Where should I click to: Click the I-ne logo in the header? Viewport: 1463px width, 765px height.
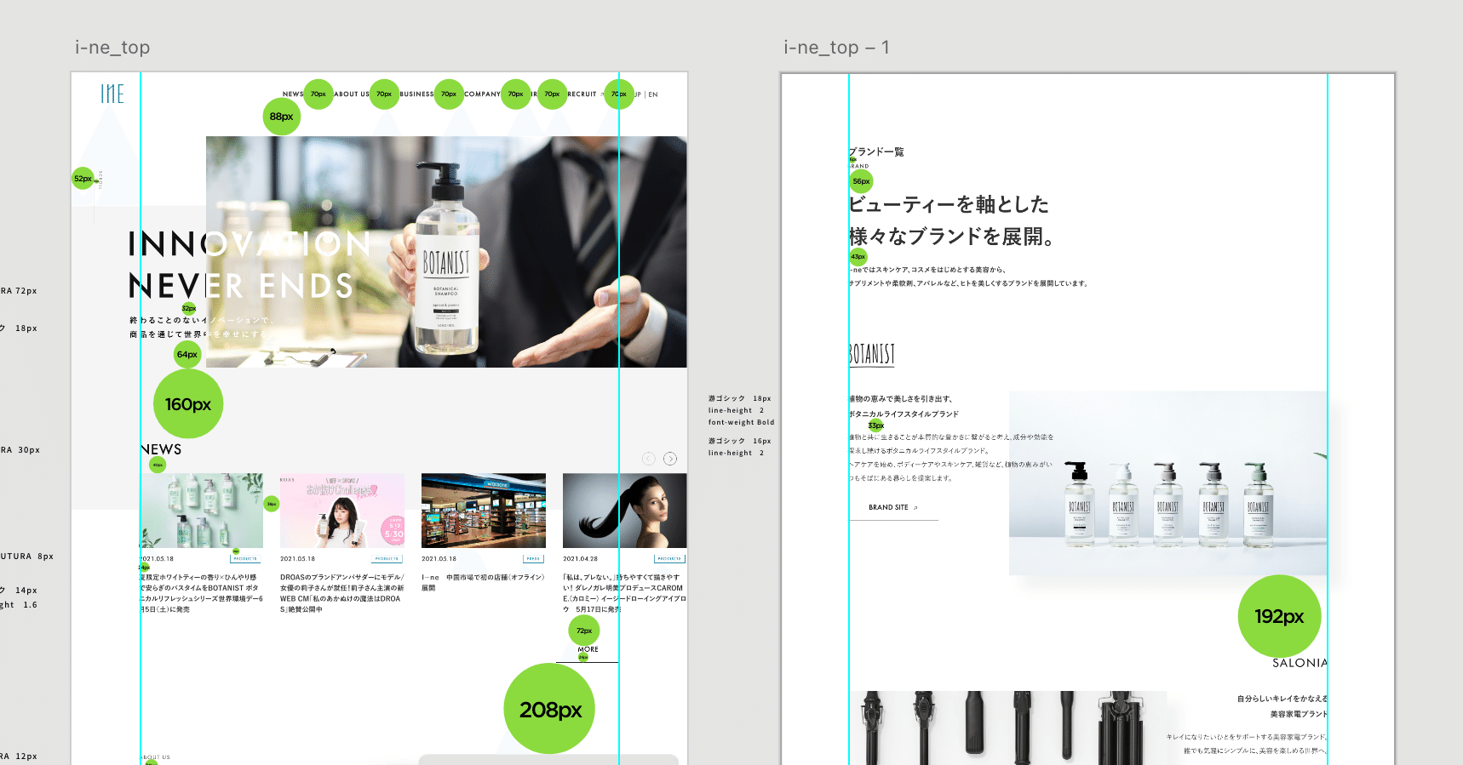tap(112, 94)
